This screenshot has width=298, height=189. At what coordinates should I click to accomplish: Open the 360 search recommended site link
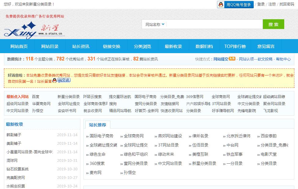pyautogui.click(x=97, y=163)
